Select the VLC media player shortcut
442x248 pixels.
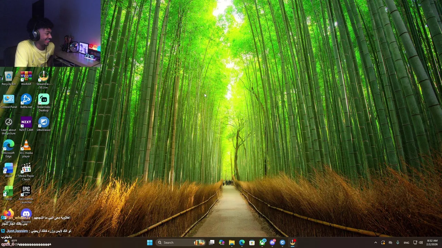click(x=26, y=149)
